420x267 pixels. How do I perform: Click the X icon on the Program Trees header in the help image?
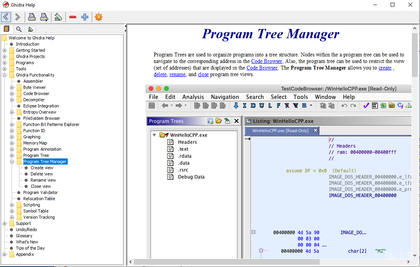(x=236, y=121)
